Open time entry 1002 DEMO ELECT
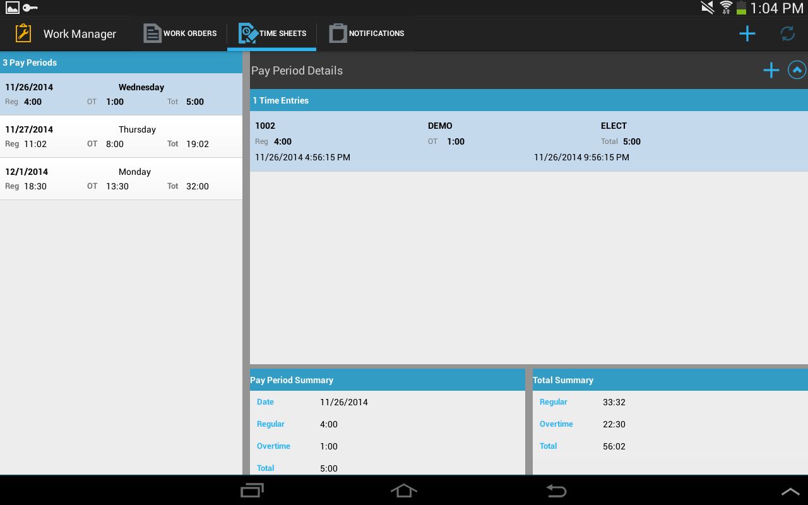The width and height of the screenshot is (808, 505). (x=529, y=141)
